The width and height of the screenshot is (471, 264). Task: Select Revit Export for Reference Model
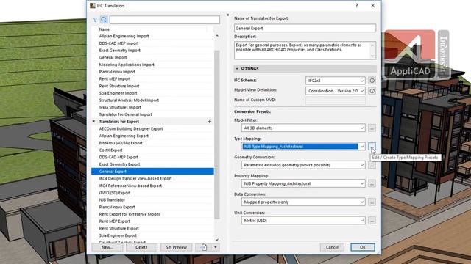[x=152, y=214]
